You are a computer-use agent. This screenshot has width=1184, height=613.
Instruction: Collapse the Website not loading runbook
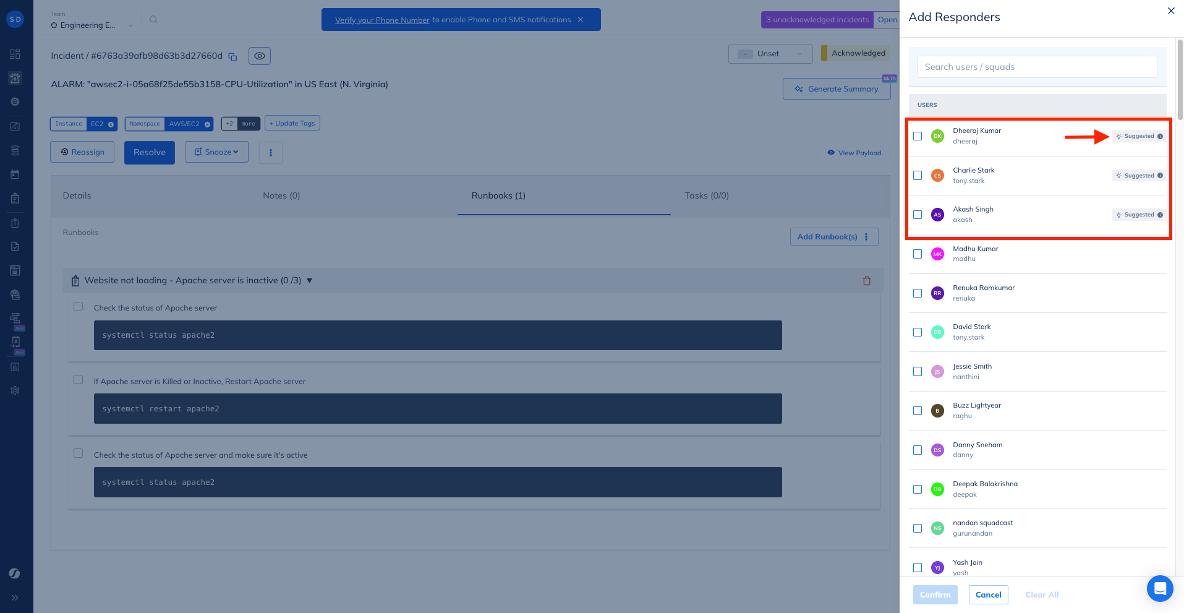(x=309, y=281)
